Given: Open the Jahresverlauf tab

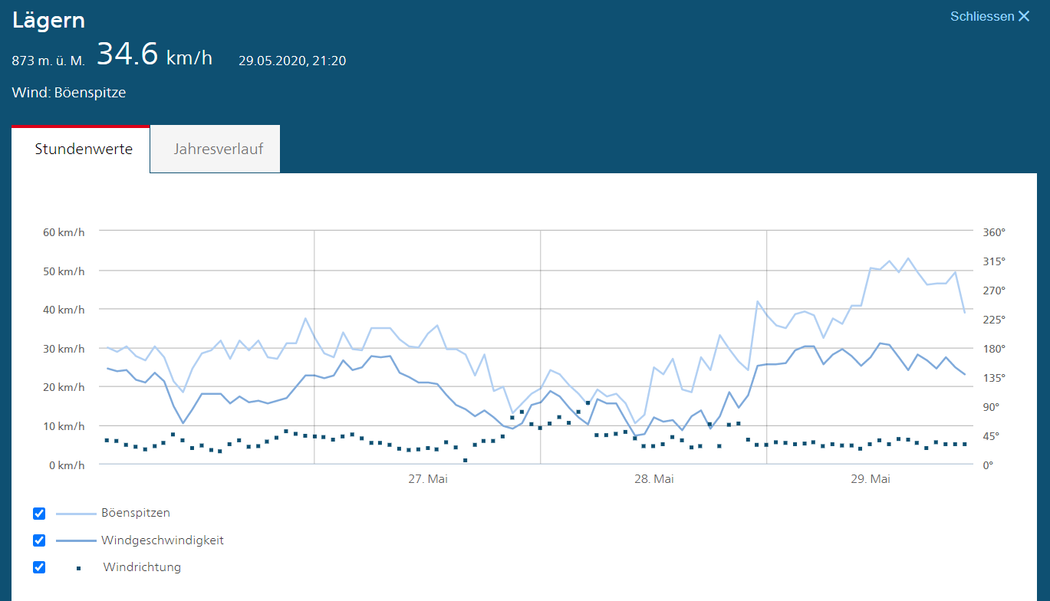Looking at the screenshot, I should click(218, 149).
